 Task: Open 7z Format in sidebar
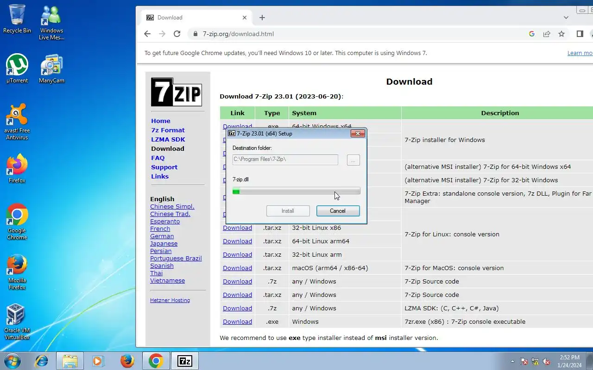(168, 130)
